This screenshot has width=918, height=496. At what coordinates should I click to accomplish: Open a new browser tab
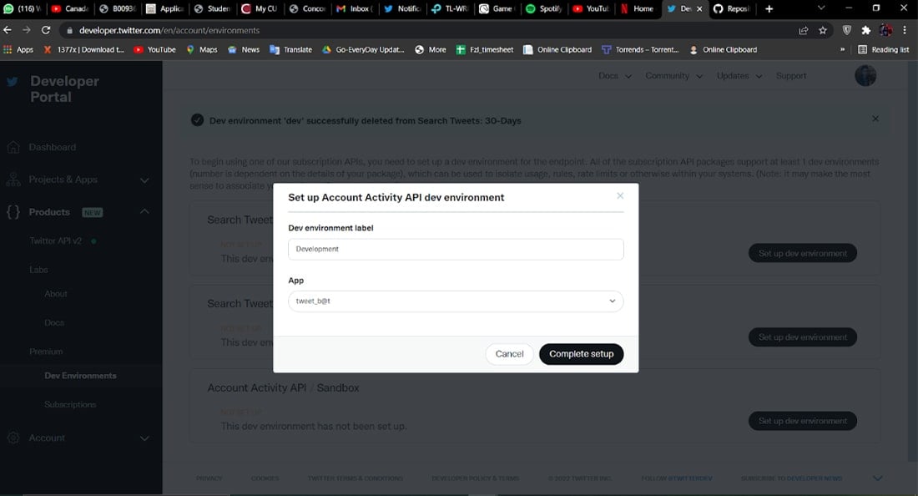tap(769, 9)
